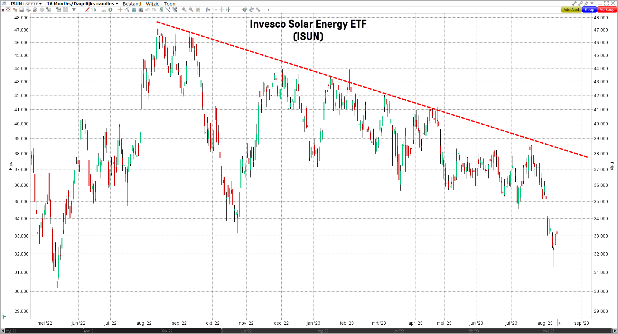Shift chart right with bar-arrow icon
Screen dimensions: 618x334
pos(208,10)
